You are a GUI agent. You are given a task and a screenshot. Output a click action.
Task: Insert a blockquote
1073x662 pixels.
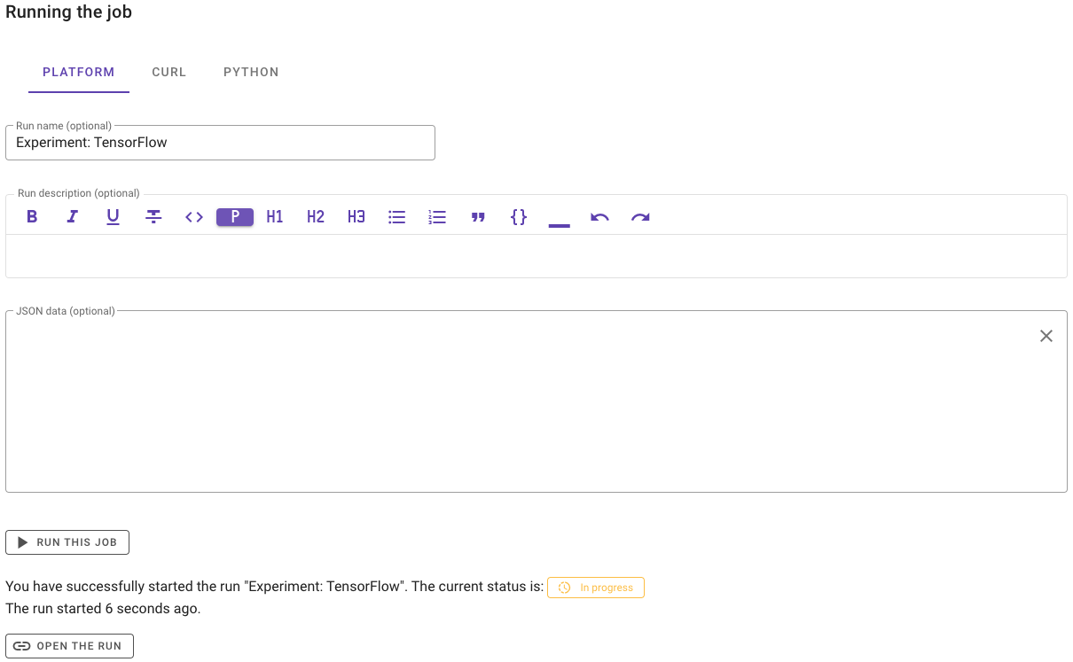coord(478,217)
